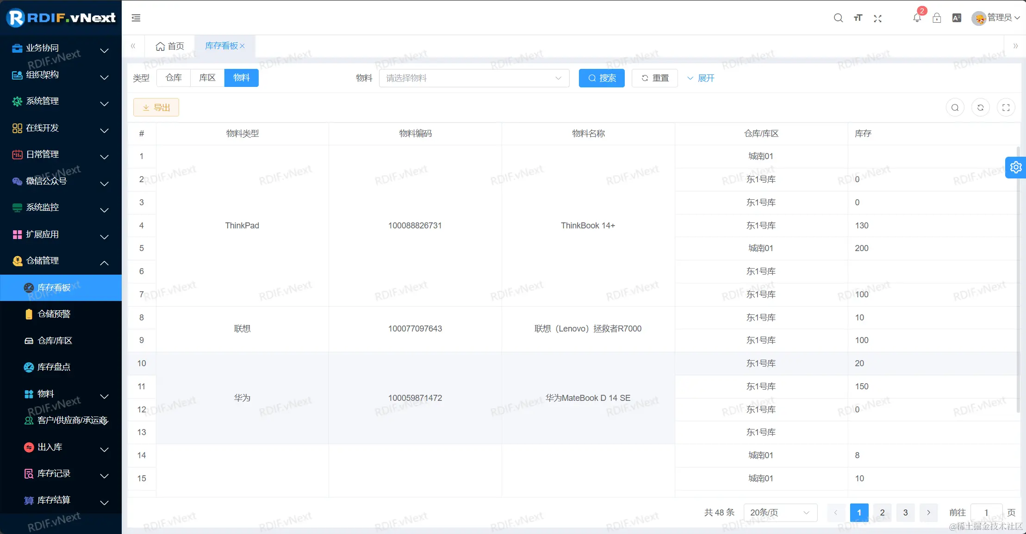The height and width of the screenshot is (534, 1026).
Task: Click the header search magnifier icon
Action: [x=838, y=18]
